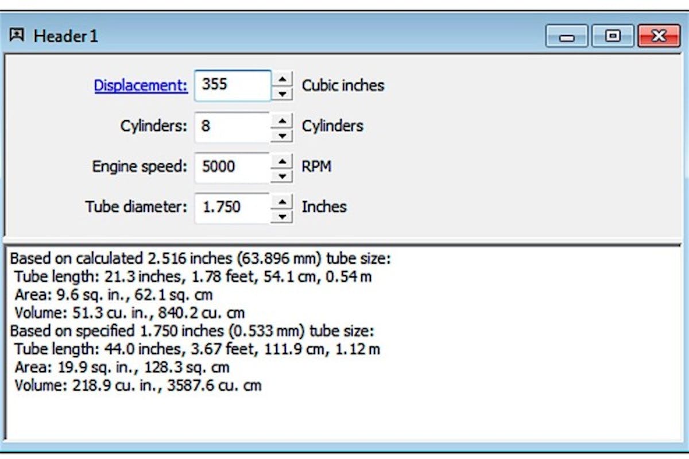Increment the Displacement value using its up arrow
689x459 pixels.
pyautogui.click(x=282, y=79)
